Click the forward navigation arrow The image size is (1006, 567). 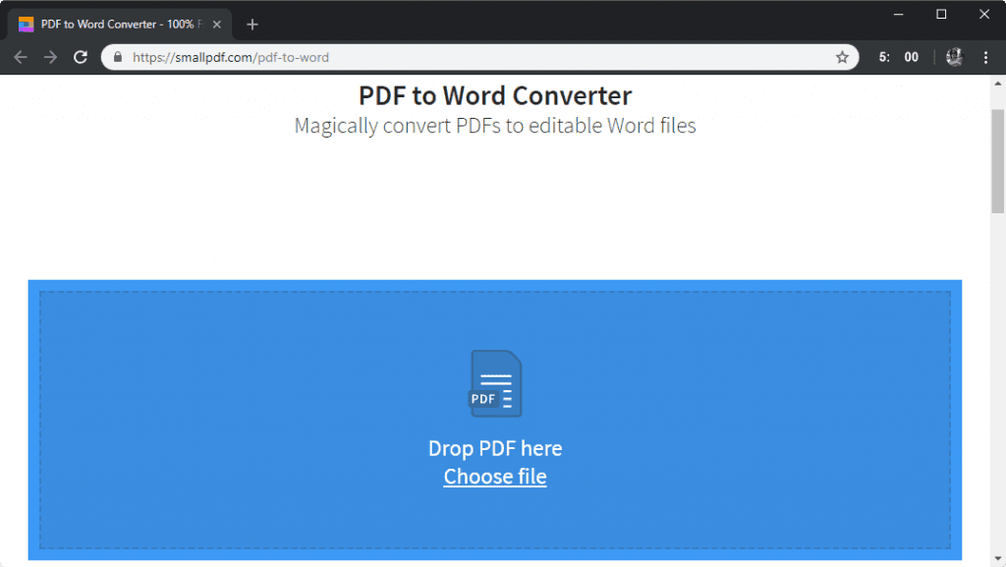(x=50, y=57)
